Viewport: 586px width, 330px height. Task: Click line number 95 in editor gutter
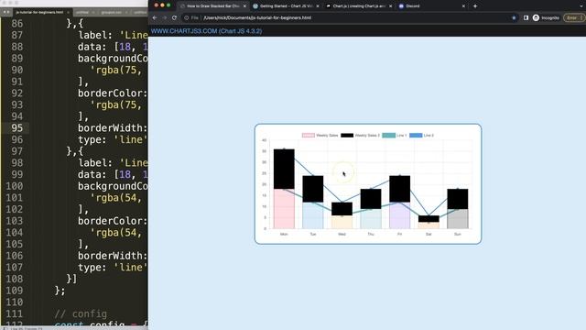click(x=16, y=128)
